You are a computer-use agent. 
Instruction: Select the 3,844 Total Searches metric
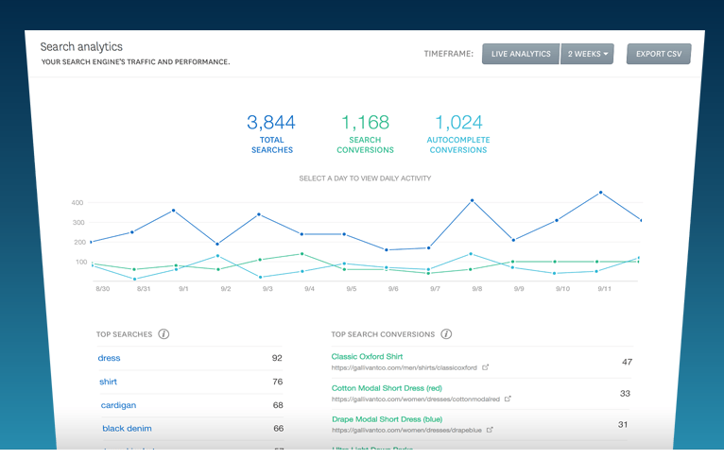click(271, 134)
